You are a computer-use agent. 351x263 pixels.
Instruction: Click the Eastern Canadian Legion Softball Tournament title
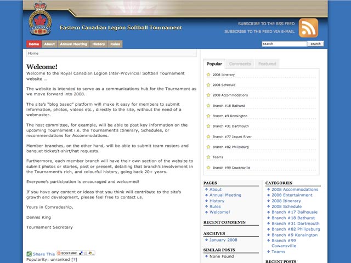point(121,28)
